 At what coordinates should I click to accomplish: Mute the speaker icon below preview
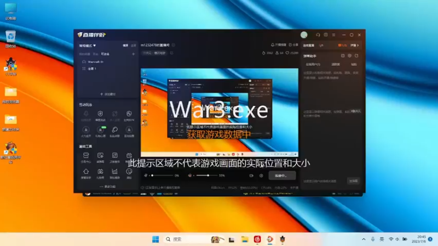pos(190,175)
